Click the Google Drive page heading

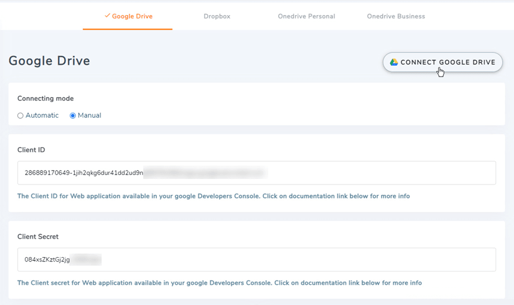[49, 61]
